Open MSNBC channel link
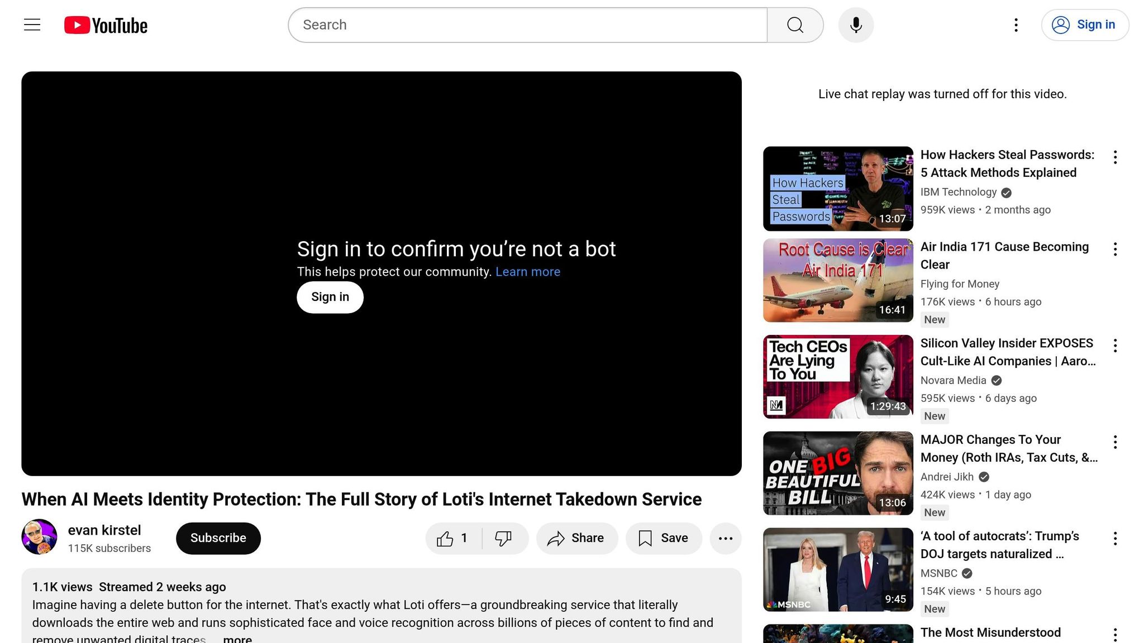Screen dimensions: 1144x643 tap(939, 574)
